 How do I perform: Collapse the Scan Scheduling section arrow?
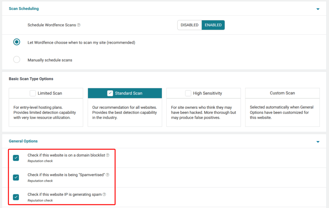(318, 9)
